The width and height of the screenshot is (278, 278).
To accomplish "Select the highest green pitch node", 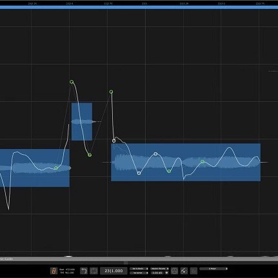I will pyautogui.click(x=72, y=82).
